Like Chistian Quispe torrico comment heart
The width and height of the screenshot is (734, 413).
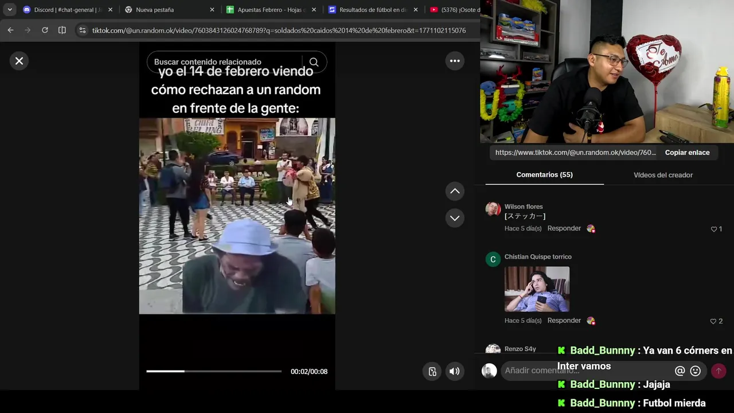(713, 321)
